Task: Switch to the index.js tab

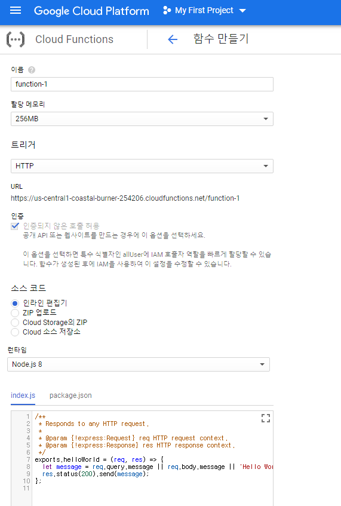Action: tap(23, 395)
